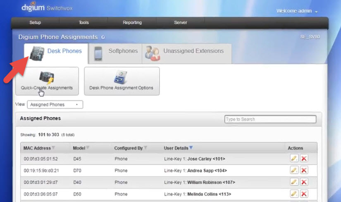The image size is (341, 202).
Task: Delete the William Robinson <107> assignment
Action: click(x=304, y=182)
